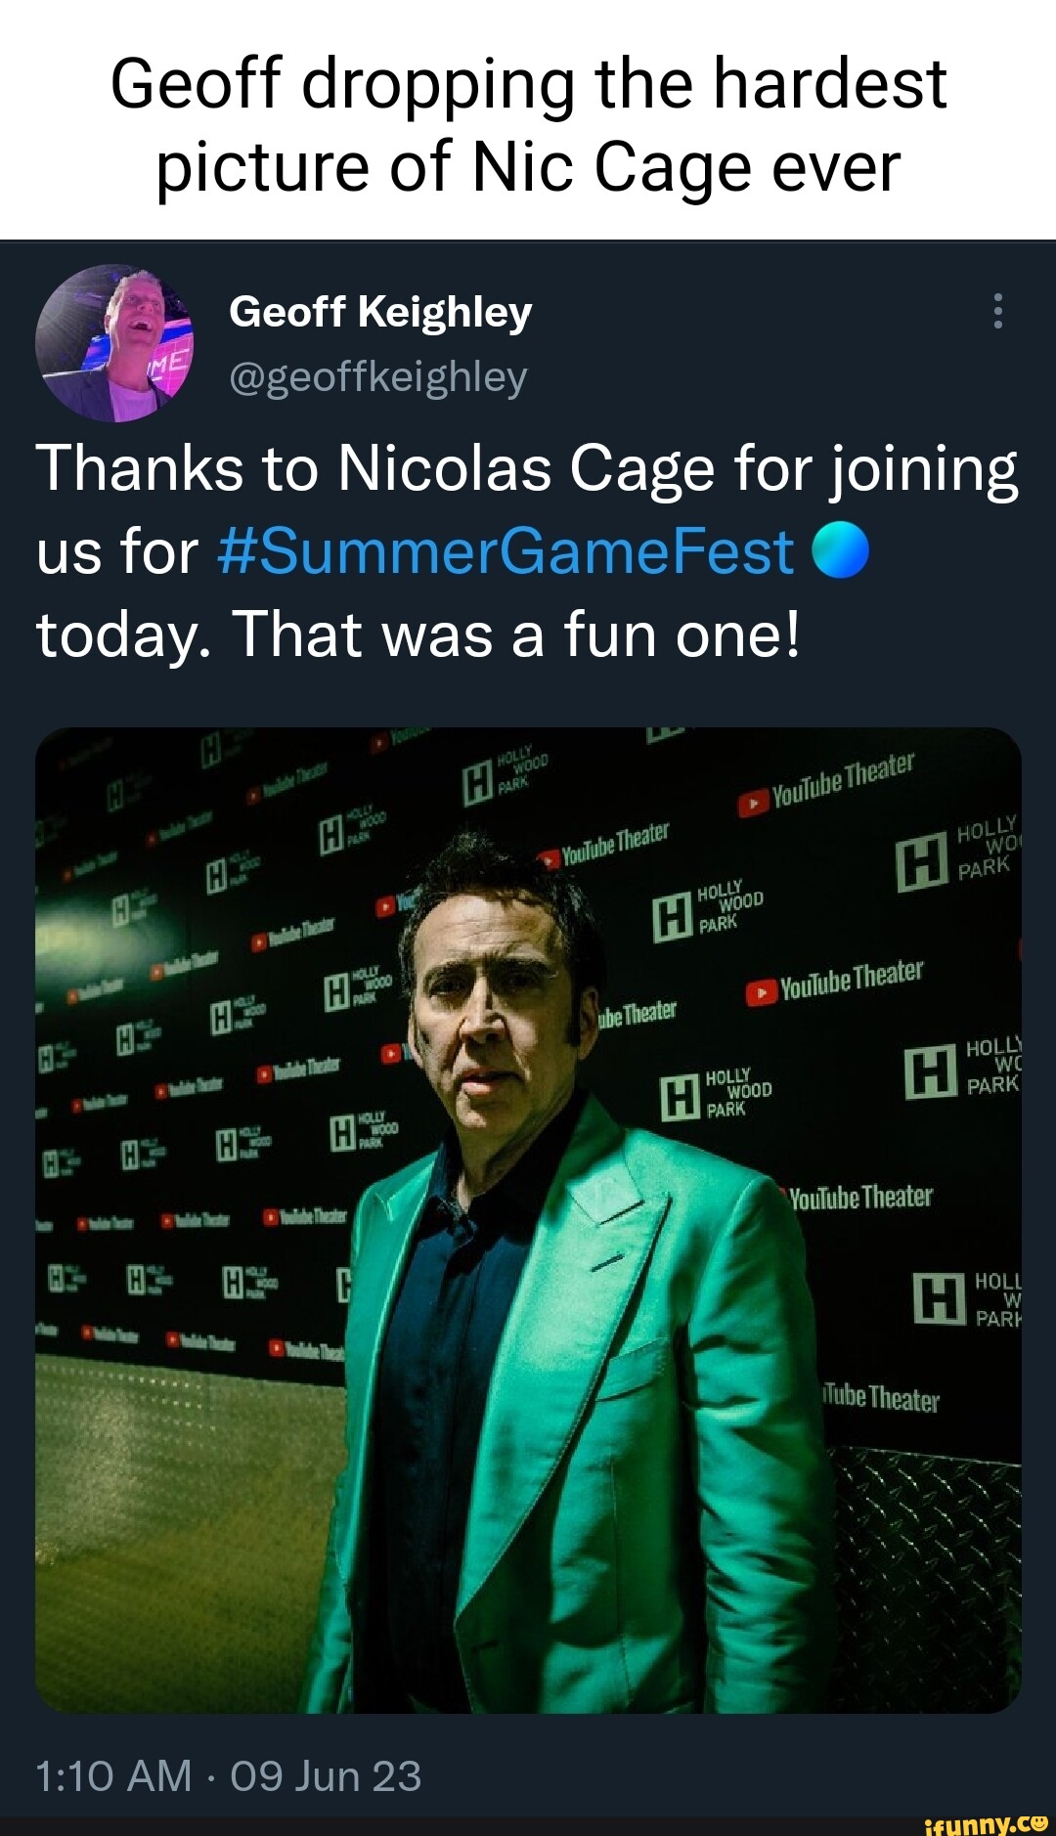Viewport: 1056px width, 1836px height.
Task: Click the blue circle emoji after the hashtag
Action: [840, 551]
